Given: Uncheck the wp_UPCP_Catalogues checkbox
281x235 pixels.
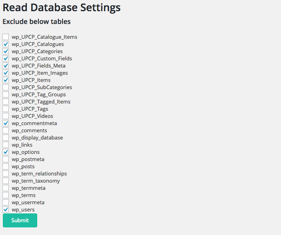Looking at the screenshot, I should (6, 44).
